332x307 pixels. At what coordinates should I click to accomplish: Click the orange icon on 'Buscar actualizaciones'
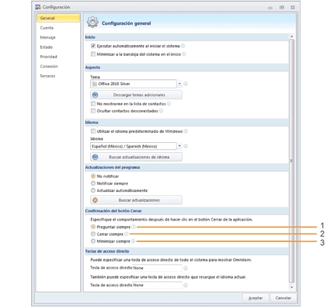(x=95, y=200)
